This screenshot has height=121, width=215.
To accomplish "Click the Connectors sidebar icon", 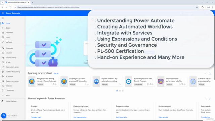I will pyautogui.click(x=3, y=90).
